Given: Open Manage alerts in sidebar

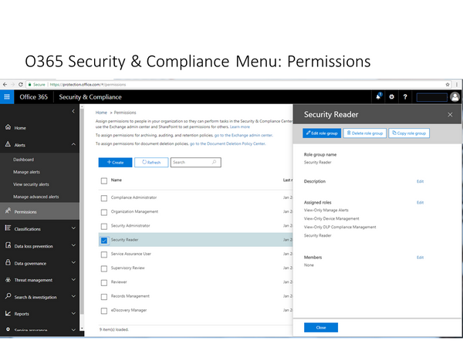Looking at the screenshot, I should [26, 172].
